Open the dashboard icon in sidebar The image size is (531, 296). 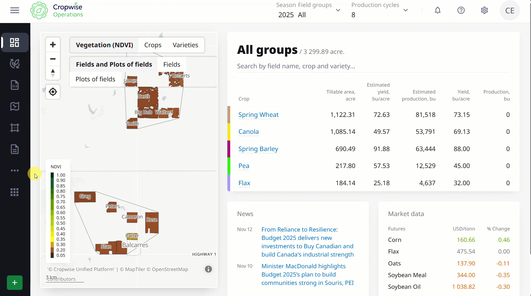coord(15,42)
